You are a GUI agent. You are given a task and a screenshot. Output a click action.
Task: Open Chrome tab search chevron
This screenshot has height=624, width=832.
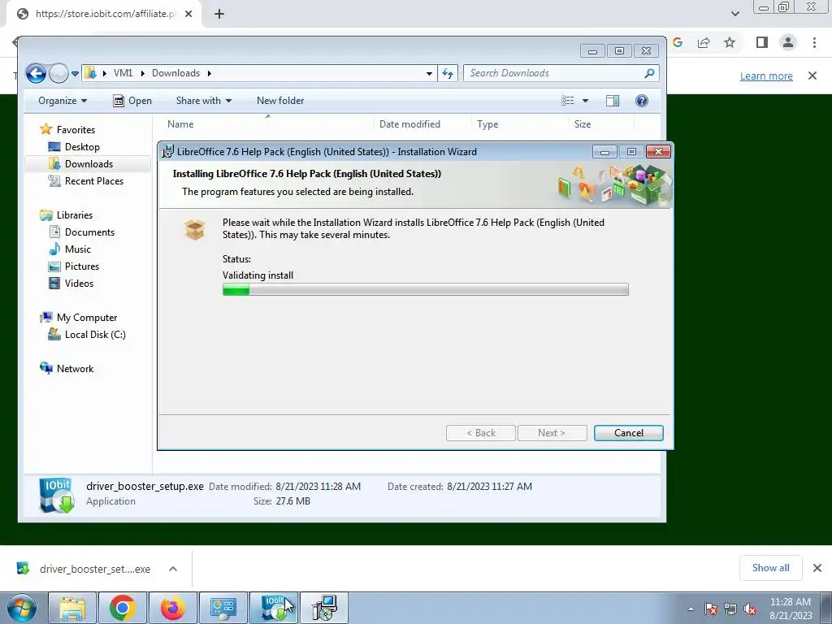coord(734,14)
